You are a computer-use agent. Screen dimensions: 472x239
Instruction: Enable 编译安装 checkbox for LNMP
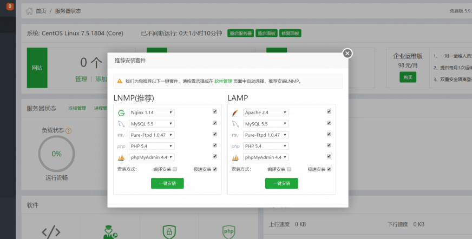[175, 169]
